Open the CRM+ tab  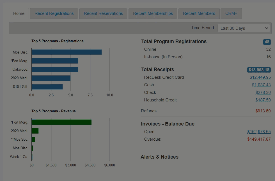point(231,13)
